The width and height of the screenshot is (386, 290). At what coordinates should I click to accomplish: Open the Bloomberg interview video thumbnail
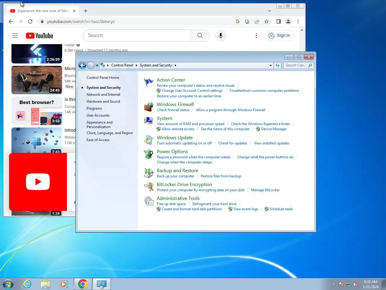37,80
